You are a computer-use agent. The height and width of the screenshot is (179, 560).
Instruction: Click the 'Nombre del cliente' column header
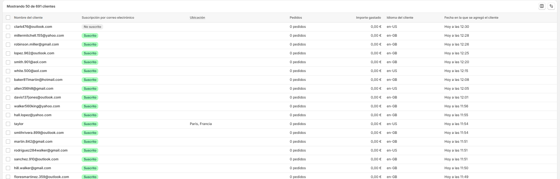(28, 18)
